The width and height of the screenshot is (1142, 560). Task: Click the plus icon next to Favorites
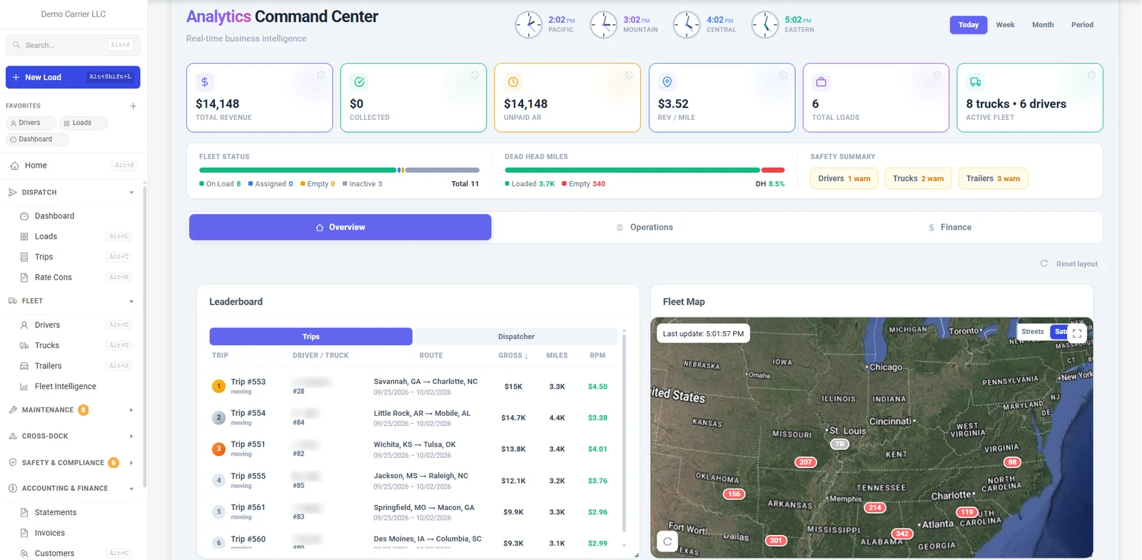(x=133, y=106)
